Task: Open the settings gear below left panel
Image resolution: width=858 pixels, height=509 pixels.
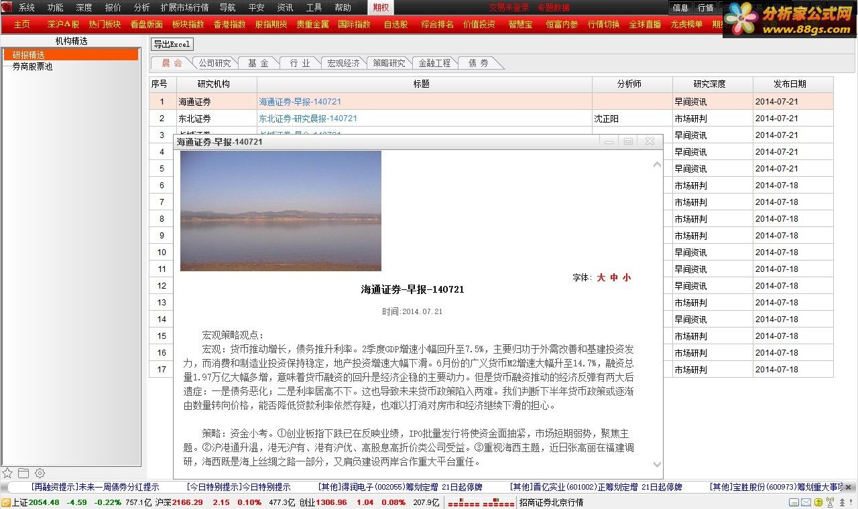Action: 40,473
